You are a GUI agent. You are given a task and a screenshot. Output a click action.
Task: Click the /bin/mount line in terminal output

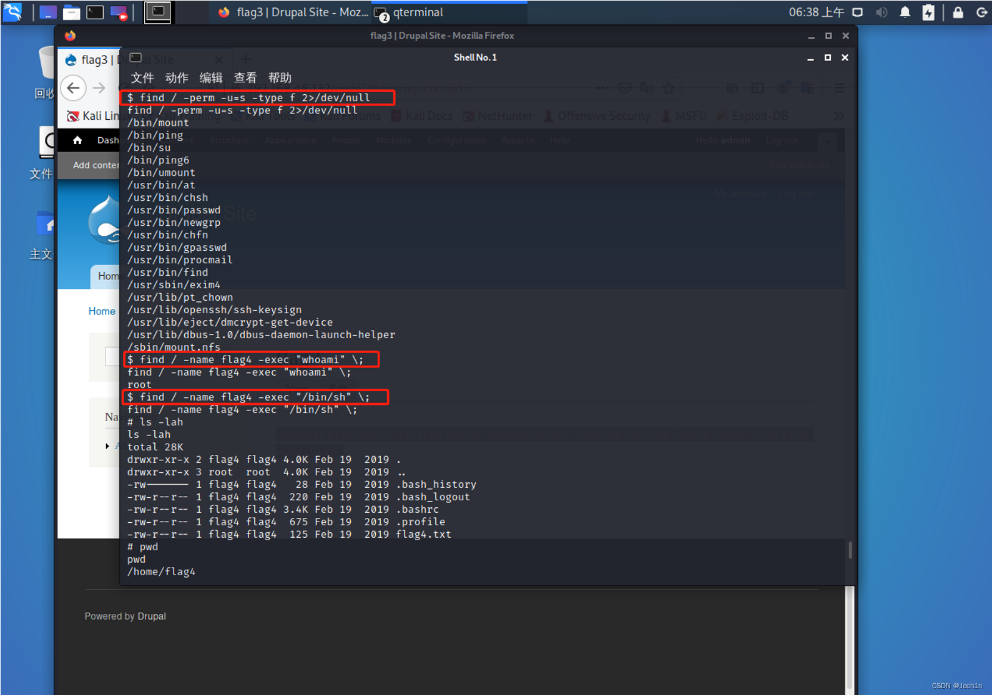pos(158,123)
